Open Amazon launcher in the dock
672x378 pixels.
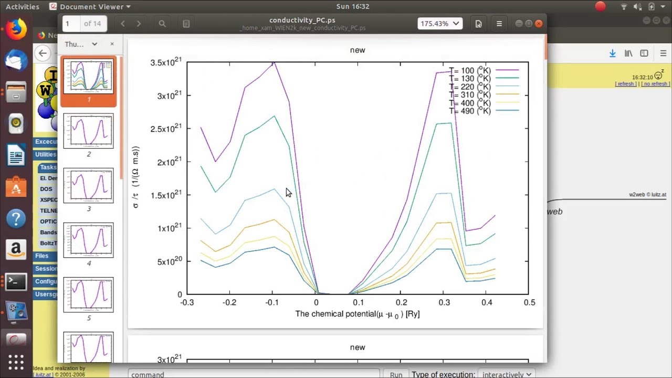pos(16,250)
